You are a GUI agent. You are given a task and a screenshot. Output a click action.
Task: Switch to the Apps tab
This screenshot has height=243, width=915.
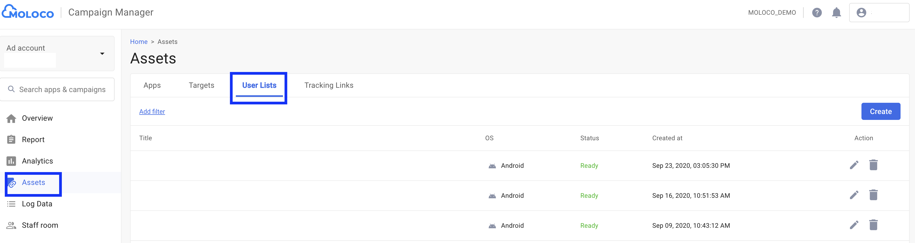[x=152, y=85]
